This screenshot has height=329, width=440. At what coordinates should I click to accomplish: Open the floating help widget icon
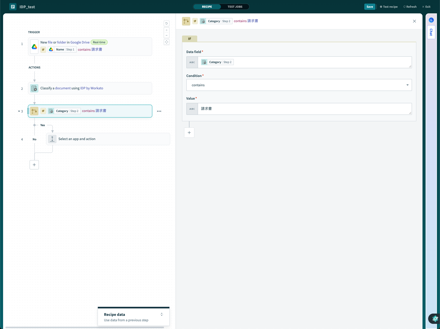[x=435, y=318]
